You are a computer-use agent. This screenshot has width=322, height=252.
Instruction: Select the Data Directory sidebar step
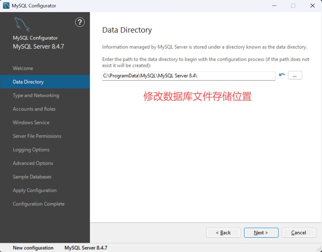click(45, 82)
